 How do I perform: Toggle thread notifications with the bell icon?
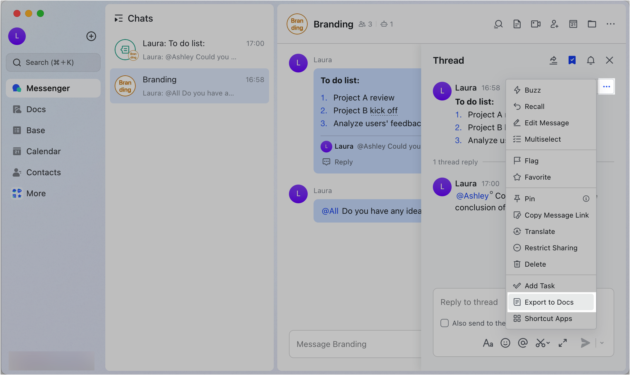(591, 60)
